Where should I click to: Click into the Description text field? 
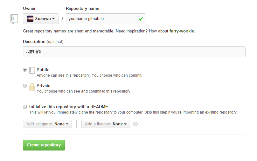pos(134,52)
